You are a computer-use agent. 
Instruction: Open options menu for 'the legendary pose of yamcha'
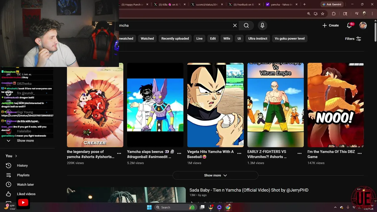click(119, 153)
